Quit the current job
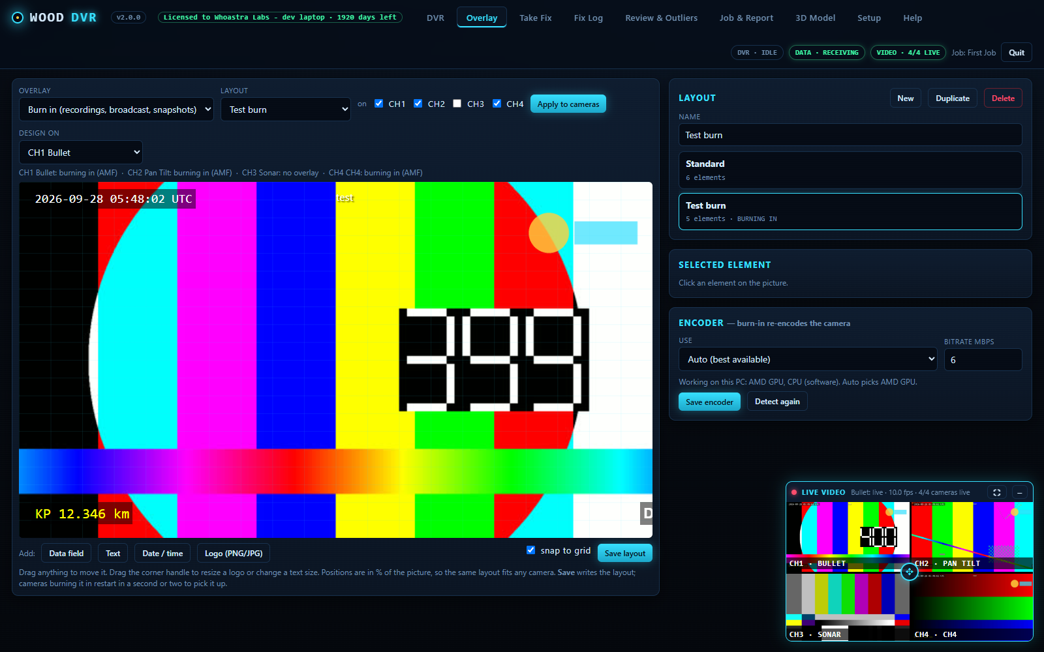The width and height of the screenshot is (1044, 652). pos(1016,53)
